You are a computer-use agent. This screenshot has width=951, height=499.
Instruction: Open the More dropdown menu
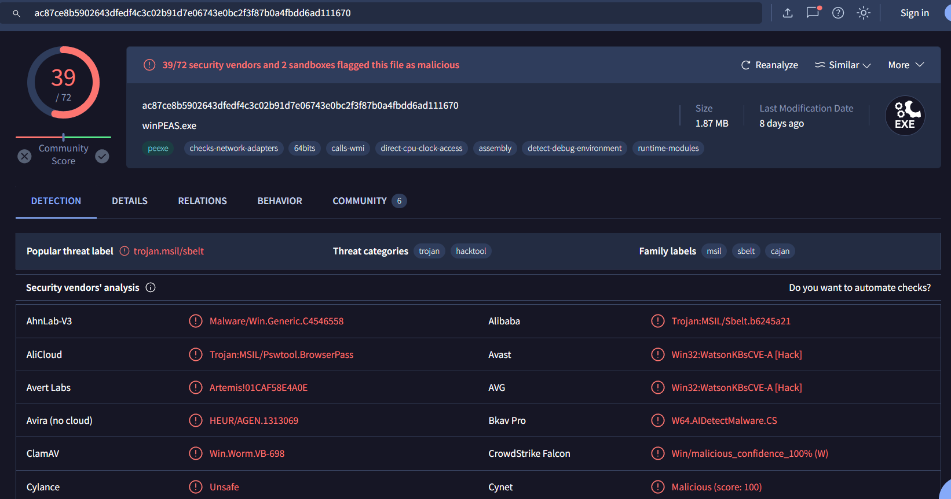906,65
